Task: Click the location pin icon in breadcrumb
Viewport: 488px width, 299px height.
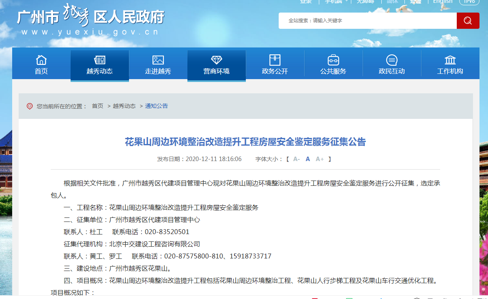Action: click(30, 106)
